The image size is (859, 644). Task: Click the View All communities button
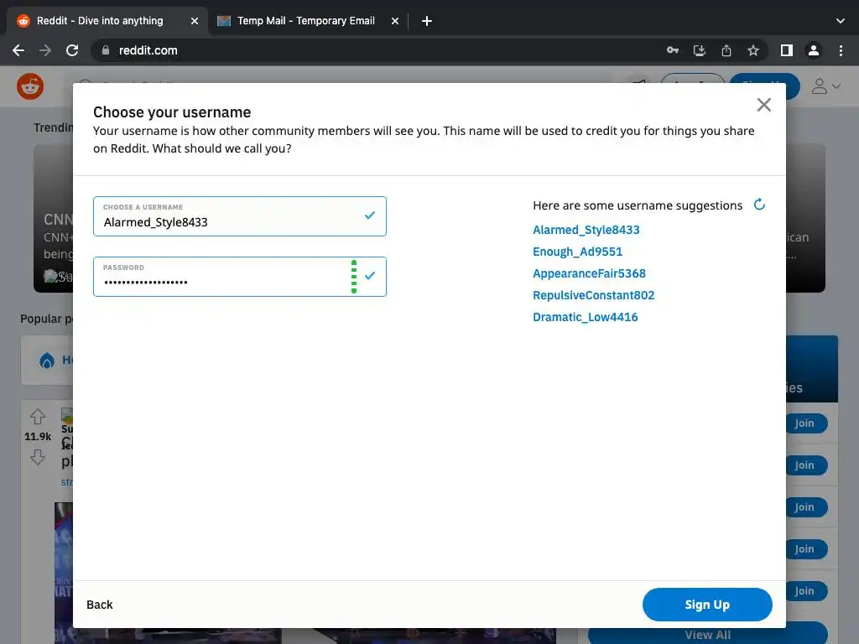pos(707,634)
